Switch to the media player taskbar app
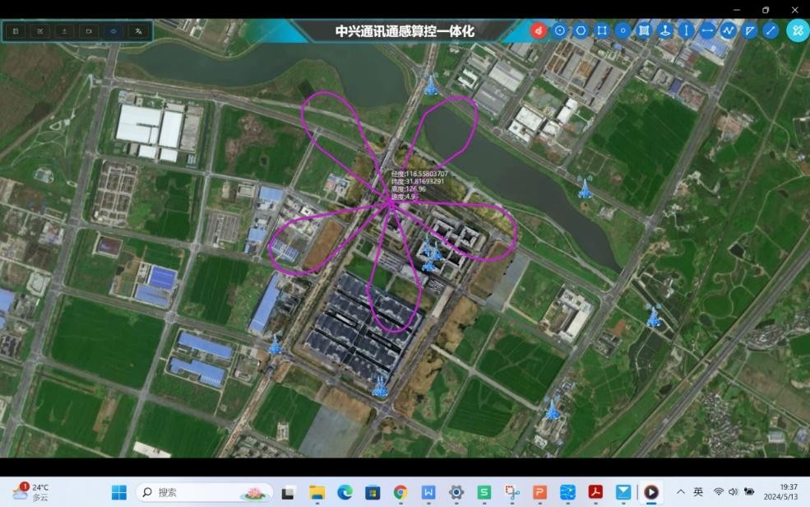 tap(651, 492)
